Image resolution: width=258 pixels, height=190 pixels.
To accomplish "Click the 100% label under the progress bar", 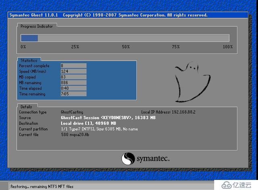I will [227, 47].
